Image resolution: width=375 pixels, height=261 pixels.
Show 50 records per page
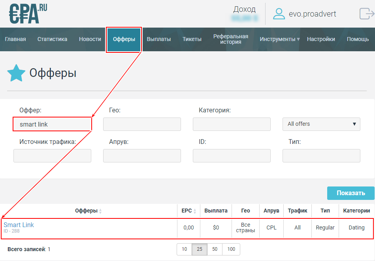[215, 249]
